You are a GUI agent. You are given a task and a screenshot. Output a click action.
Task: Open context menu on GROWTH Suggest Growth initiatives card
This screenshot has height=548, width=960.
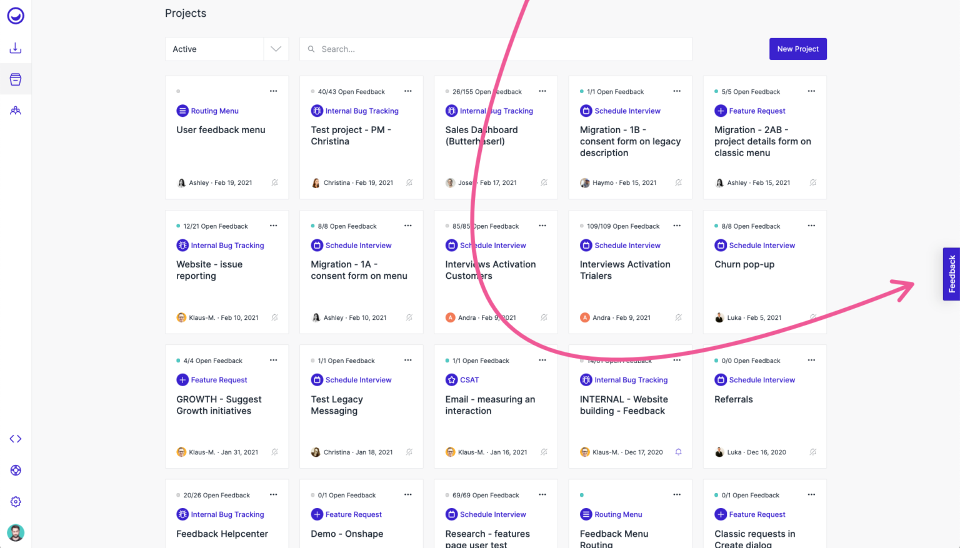(x=274, y=361)
